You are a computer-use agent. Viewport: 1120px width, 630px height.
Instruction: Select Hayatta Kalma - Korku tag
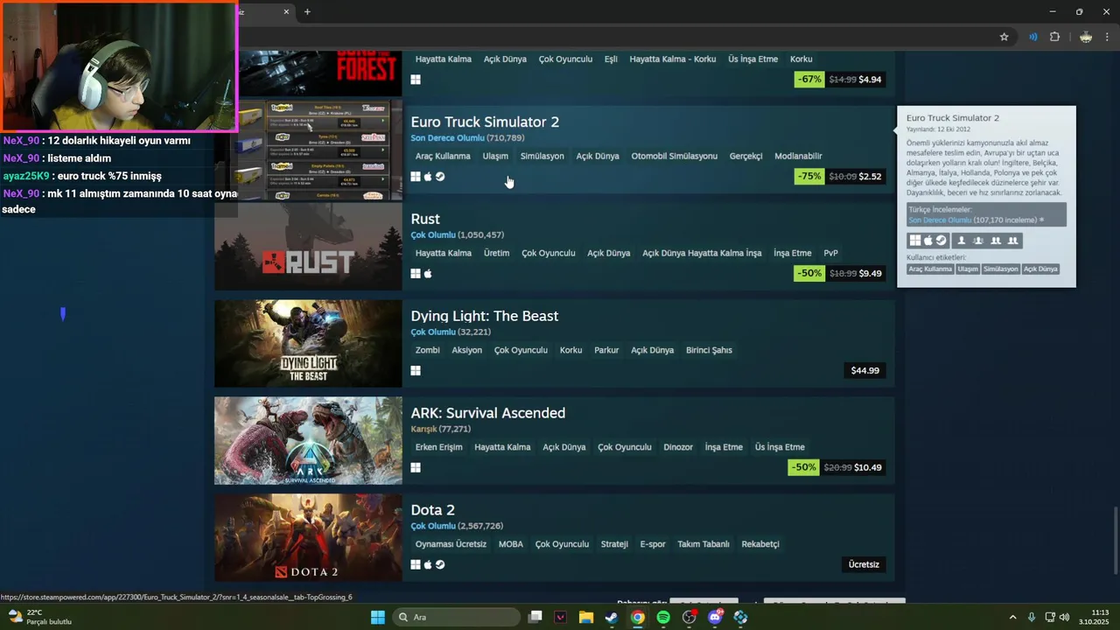[x=673, y=59]
